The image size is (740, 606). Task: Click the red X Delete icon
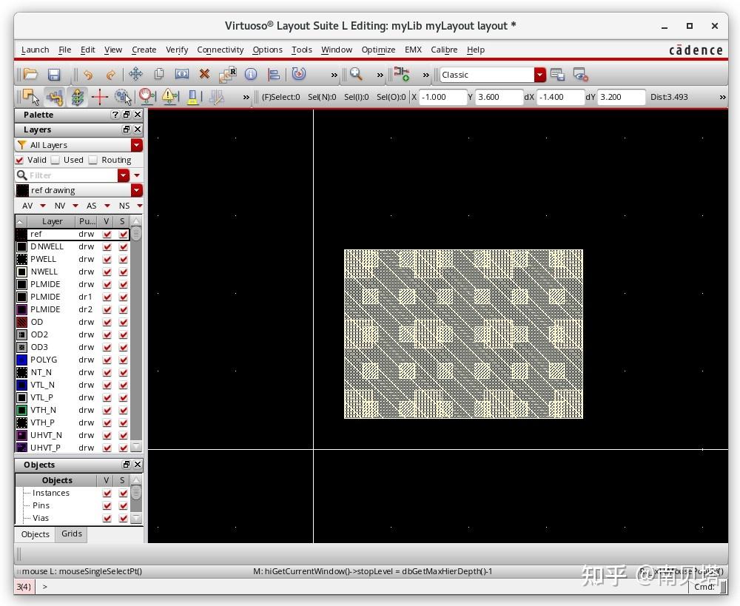205,74
